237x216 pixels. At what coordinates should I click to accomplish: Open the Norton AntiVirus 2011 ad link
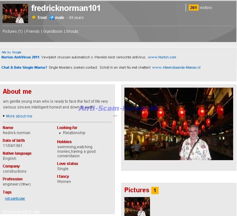pyautogui.click(x=20, y=57)
